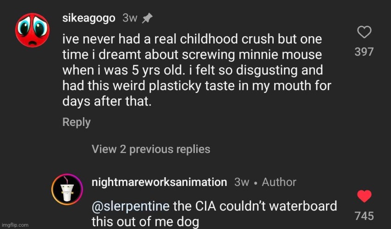Open nightmareworksanimation's cup avatar with story ring
391x229 pixels.
pyautogui.click(x=67, y=189)
